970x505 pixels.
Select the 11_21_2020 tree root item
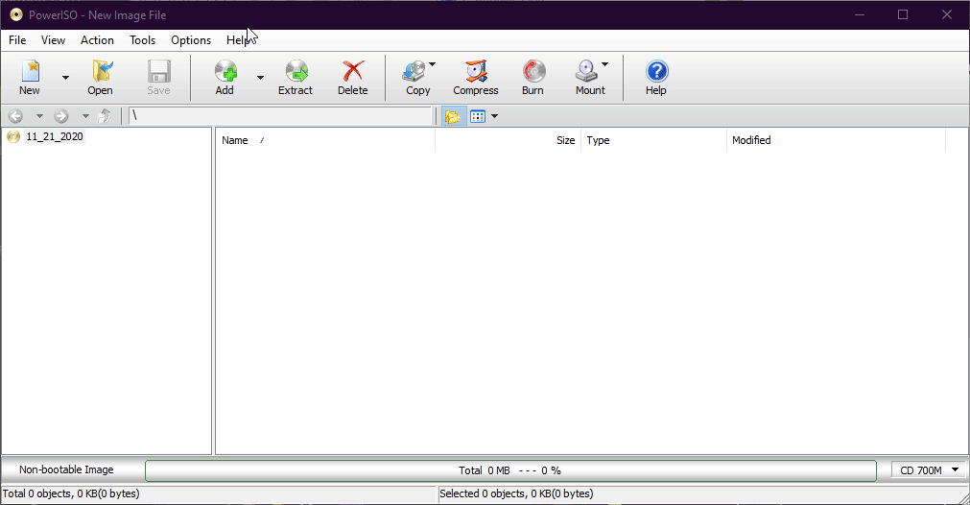coord(55,136)
